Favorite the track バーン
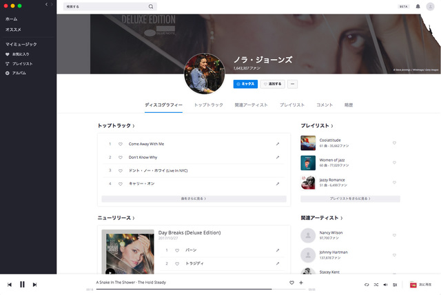Image resolution: width=441 pixels, height=295 pixels. click(177, 250)
